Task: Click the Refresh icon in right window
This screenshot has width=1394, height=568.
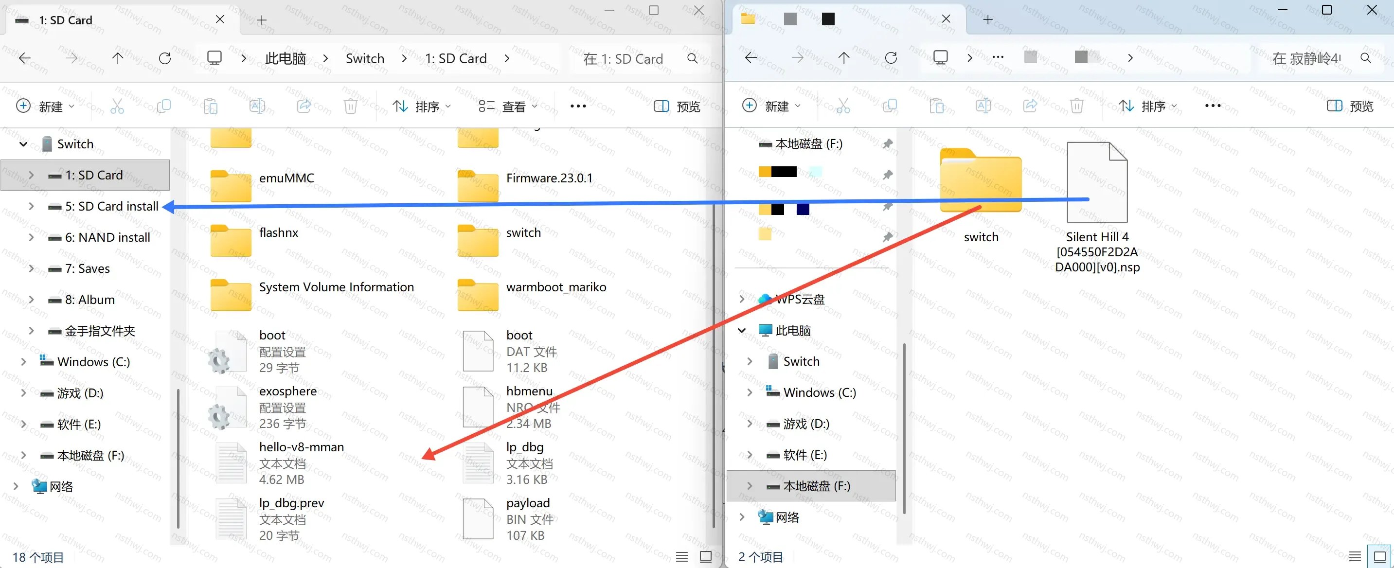Action: pyautogui.click(x=891, y=57)
